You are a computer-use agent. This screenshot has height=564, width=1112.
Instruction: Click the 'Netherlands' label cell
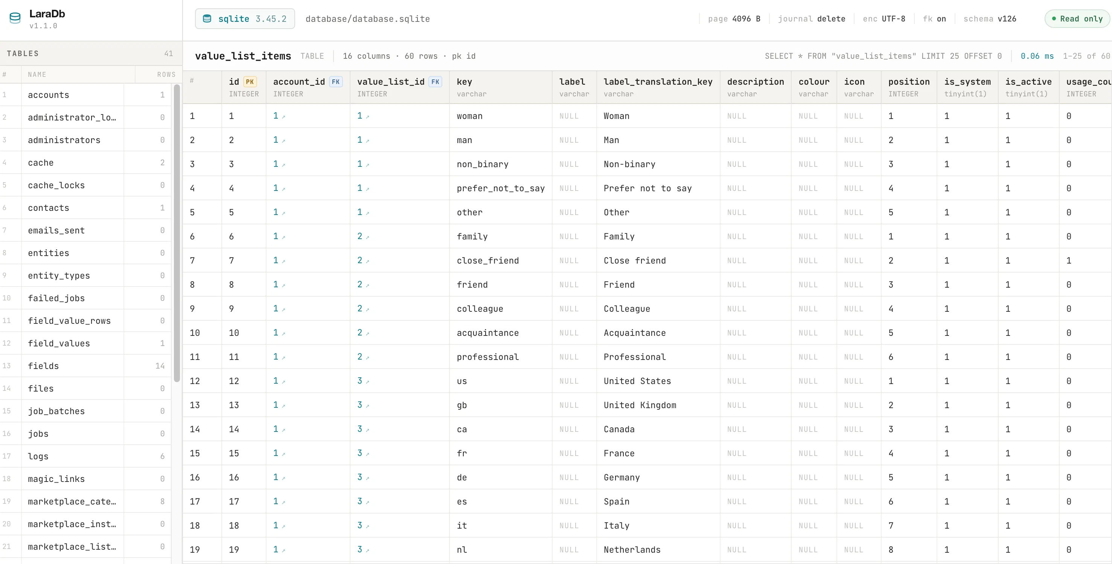tap(658, 550)
